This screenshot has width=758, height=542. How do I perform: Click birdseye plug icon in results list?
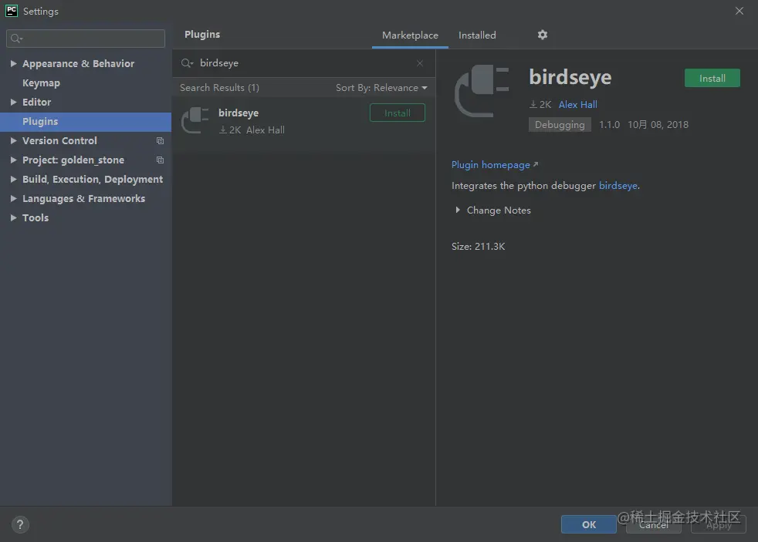pos(195,120)
